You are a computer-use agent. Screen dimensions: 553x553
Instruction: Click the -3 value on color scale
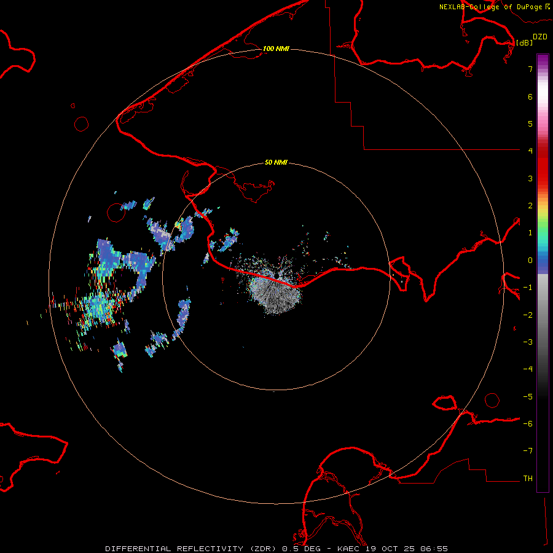click(528, 342)
